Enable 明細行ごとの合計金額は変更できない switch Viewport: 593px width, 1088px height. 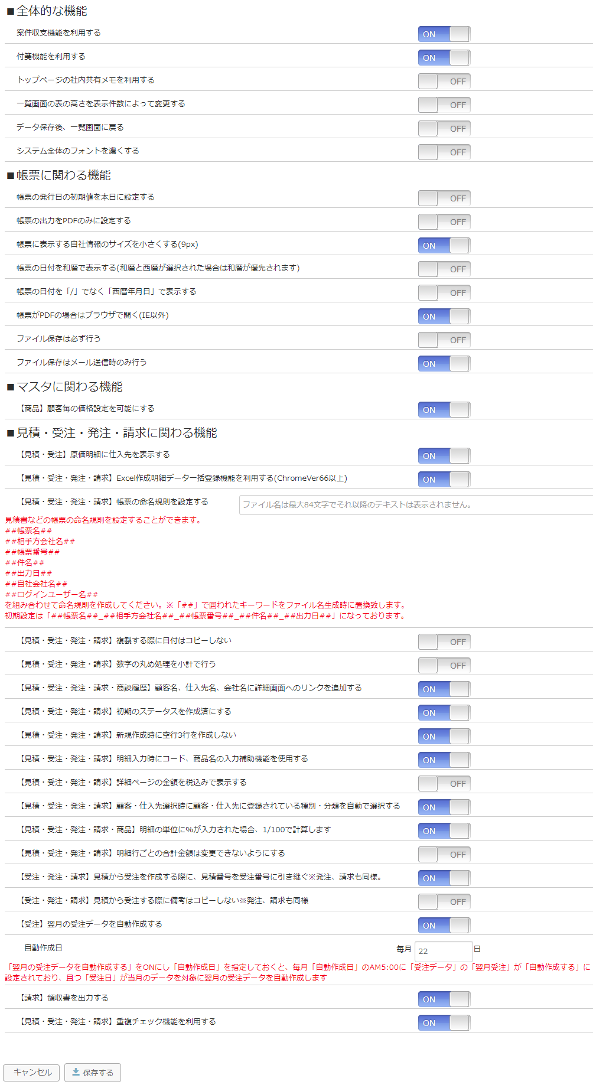(444, 855)
